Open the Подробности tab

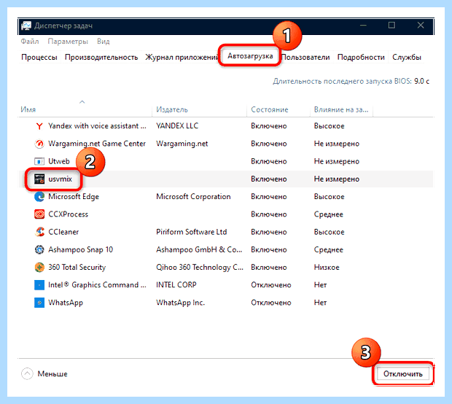click(361, 57)
